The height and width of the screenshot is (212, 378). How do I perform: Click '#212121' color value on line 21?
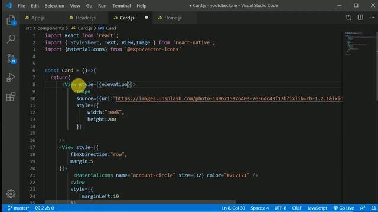point(236,175)
